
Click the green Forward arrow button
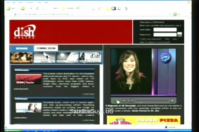tap(23, 9)
